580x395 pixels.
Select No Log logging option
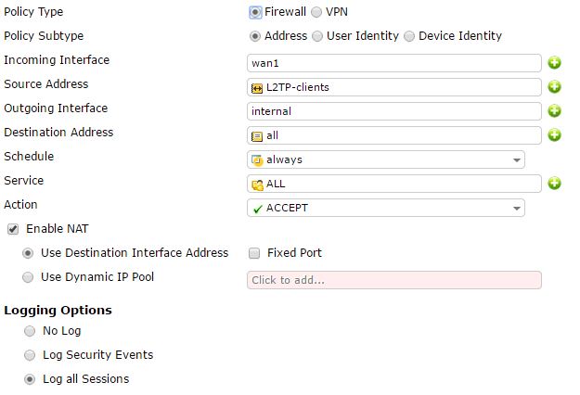[30, 331]
